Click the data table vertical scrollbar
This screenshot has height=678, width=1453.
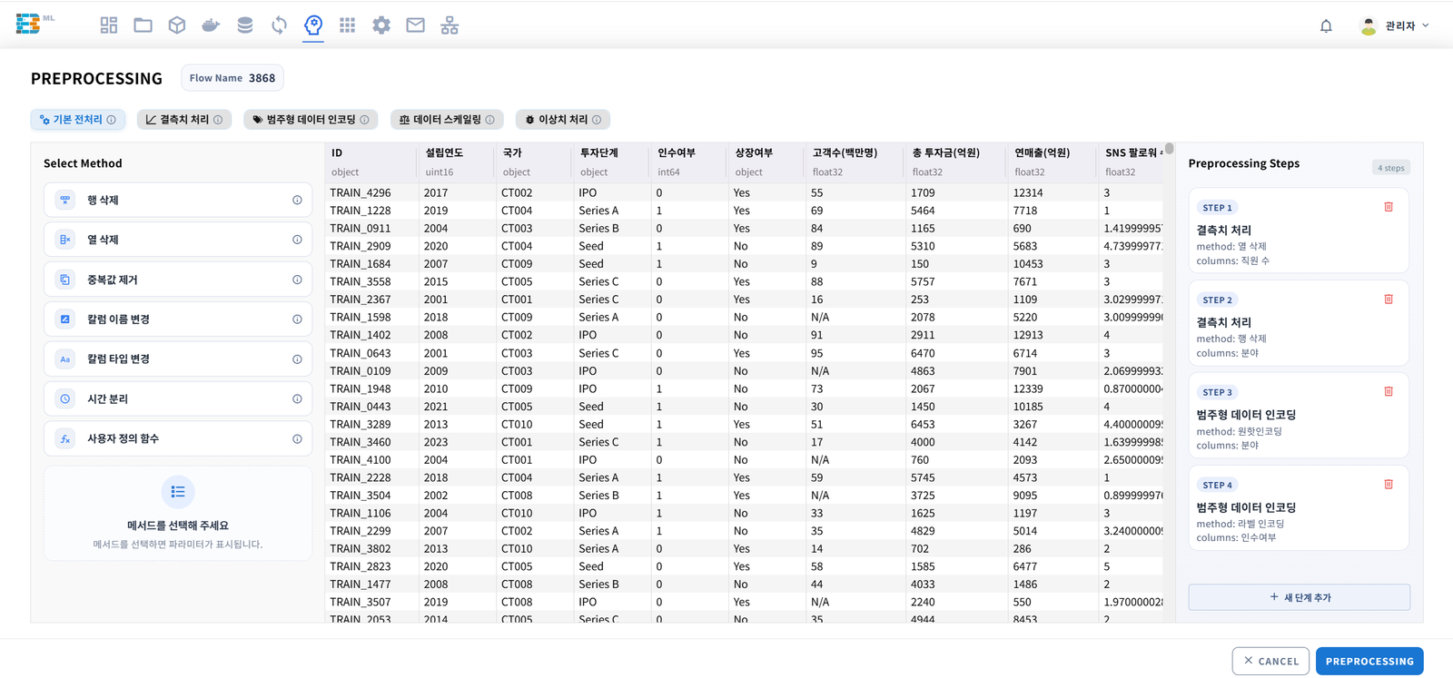click(1170, 148)
